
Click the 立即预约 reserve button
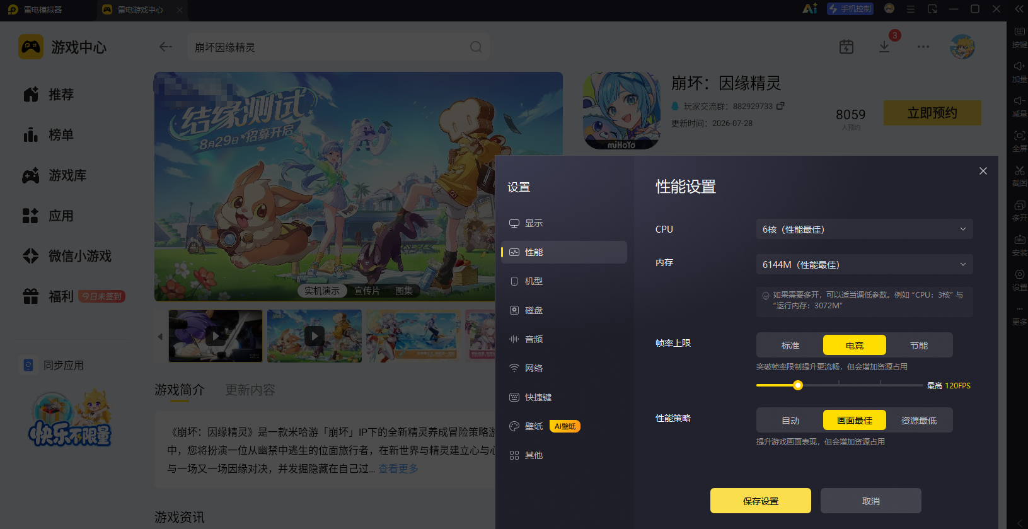932,113
